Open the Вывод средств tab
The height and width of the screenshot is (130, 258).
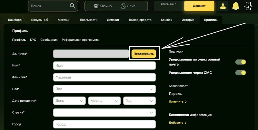(140, 20)
